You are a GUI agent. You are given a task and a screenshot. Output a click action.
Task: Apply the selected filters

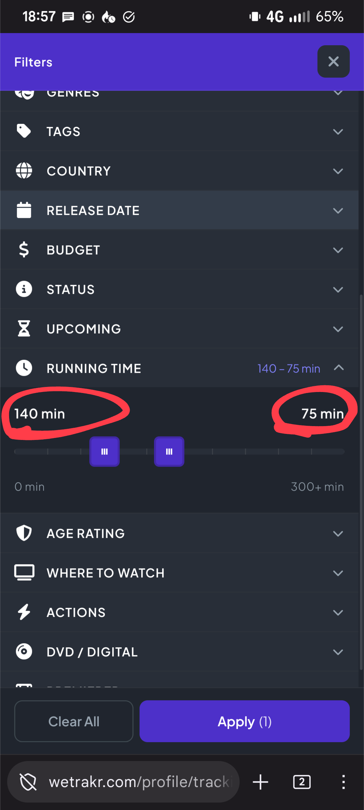point(244,721)
